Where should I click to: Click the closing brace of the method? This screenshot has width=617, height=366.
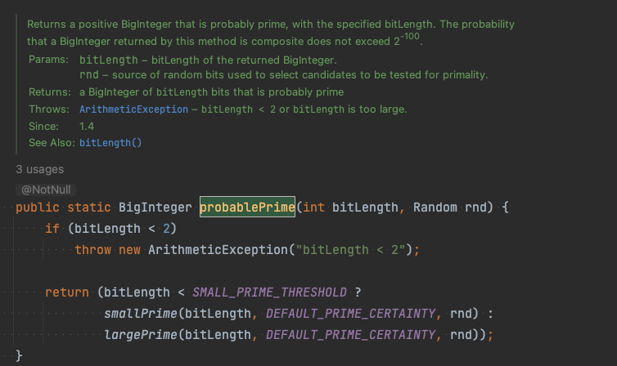(19, 355)
